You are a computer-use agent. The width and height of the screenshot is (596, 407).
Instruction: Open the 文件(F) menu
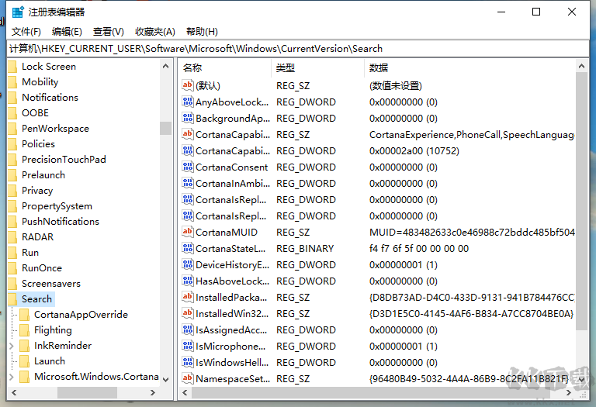click(26, 32)
